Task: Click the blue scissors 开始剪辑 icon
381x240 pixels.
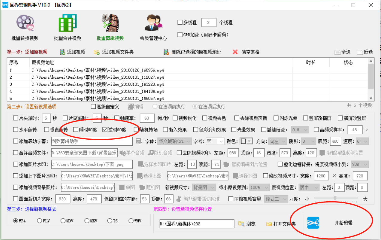Action: click(x=313, y=223)
